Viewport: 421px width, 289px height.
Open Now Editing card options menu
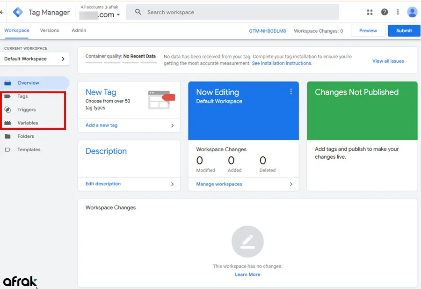click(291, 92)
